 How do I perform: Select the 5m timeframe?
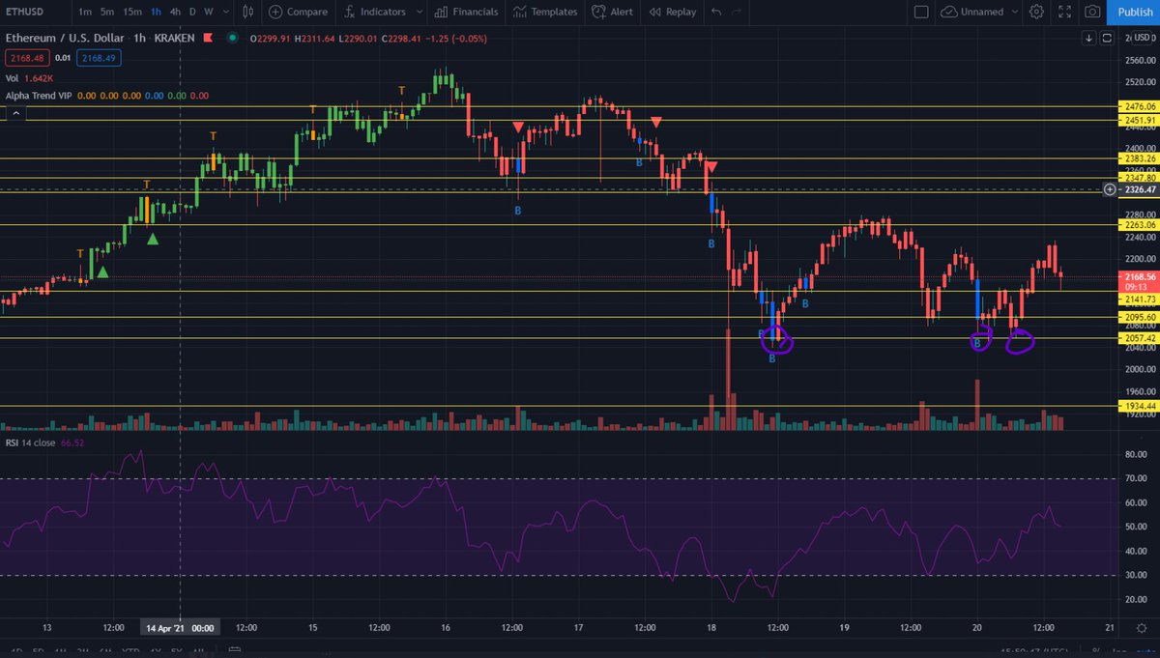point(107,12)
